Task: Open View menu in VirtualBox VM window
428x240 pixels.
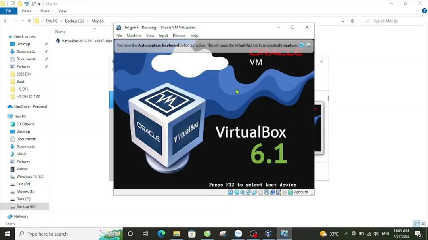Action: pyautogui.click(x=150, y=36)
